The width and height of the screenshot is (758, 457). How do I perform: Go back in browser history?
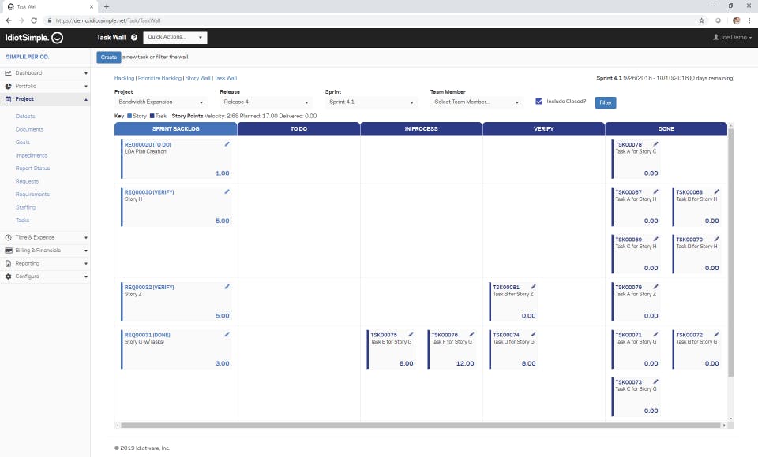(9, 20)
